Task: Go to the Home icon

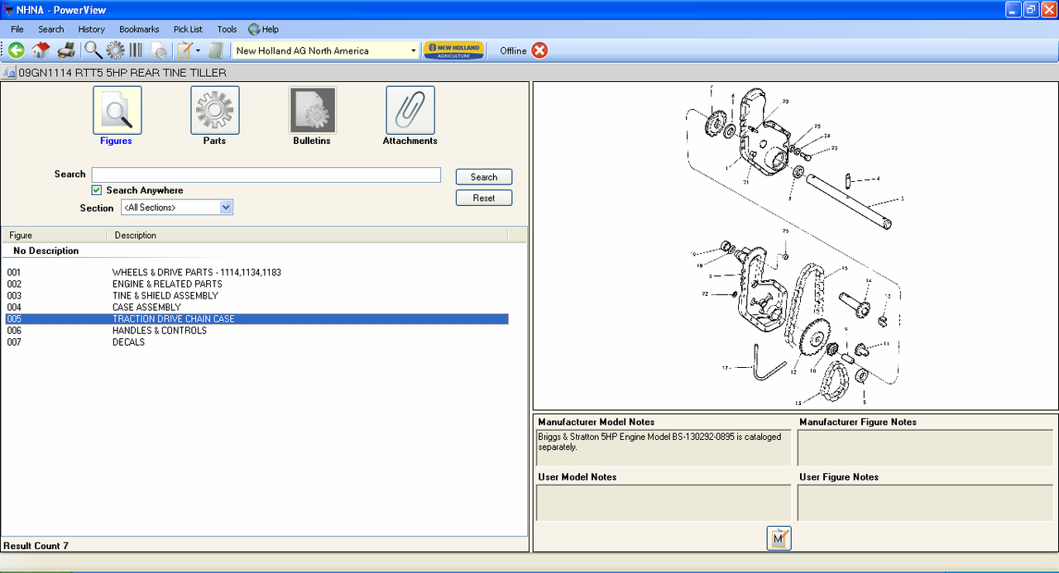Action: pyautogui.click(x=41, y=50)
